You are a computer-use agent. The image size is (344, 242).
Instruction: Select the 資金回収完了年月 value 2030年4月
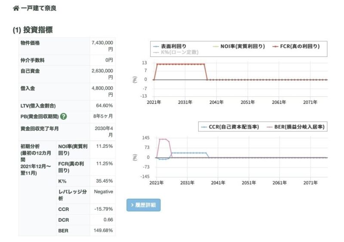(x=104, y=131)
